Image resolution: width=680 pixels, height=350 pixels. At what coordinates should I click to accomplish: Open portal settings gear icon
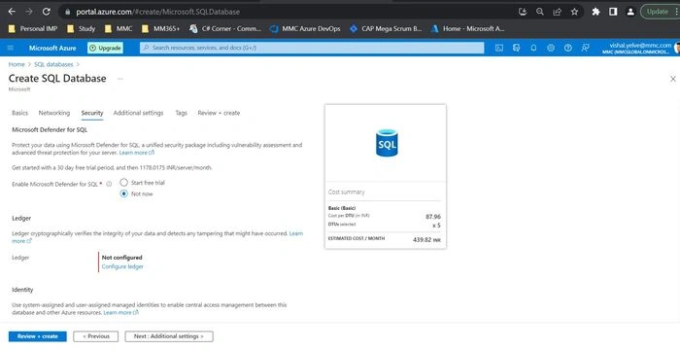click(x=551, y=48)
